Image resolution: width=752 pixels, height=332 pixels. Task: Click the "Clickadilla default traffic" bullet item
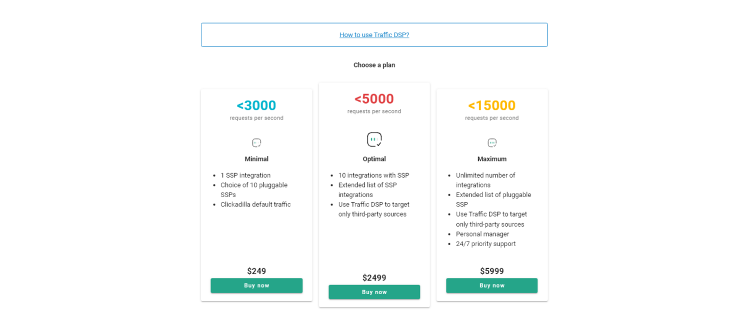pyautogui.click(x=255, y=204)
